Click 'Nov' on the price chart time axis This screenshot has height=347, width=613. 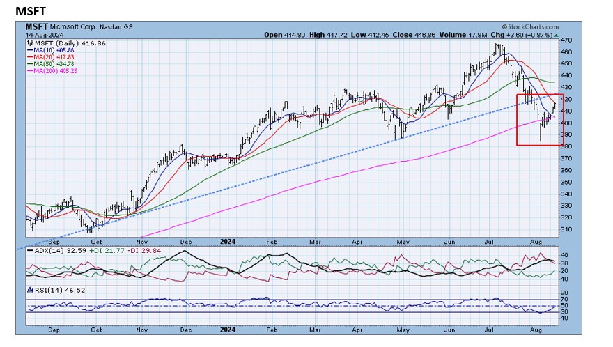142,242
